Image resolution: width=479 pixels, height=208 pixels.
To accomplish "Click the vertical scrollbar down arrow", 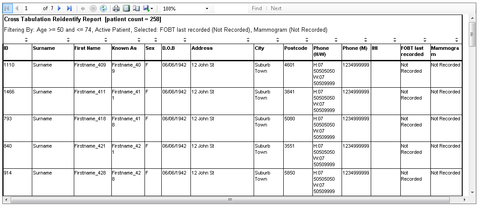I will [x=472, y=192].
